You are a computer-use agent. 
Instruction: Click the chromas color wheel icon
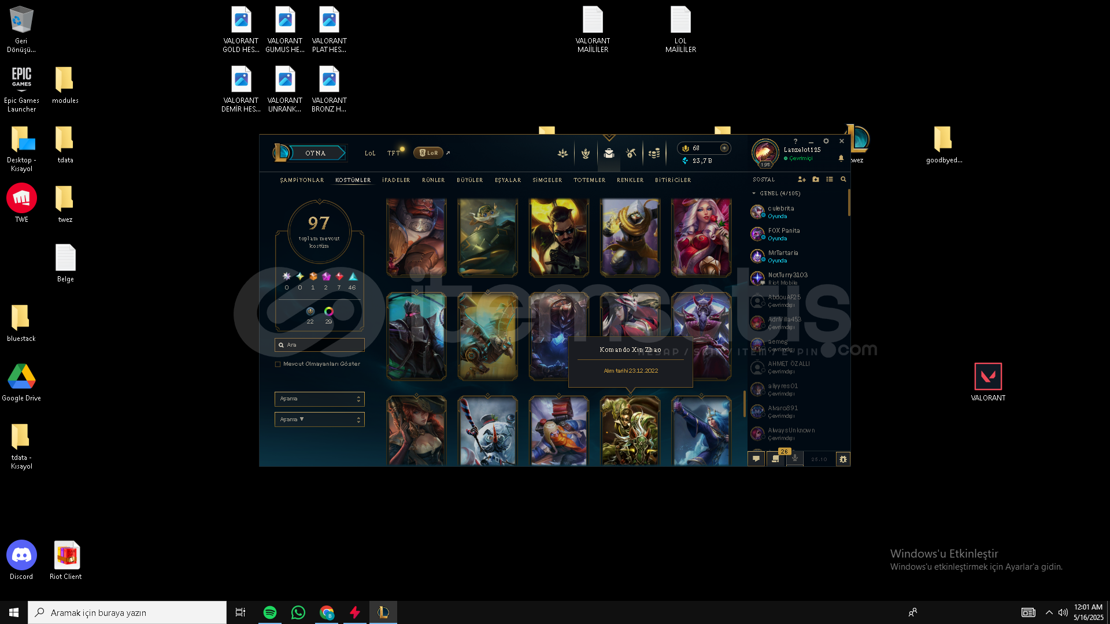click(x=328, y=311)
